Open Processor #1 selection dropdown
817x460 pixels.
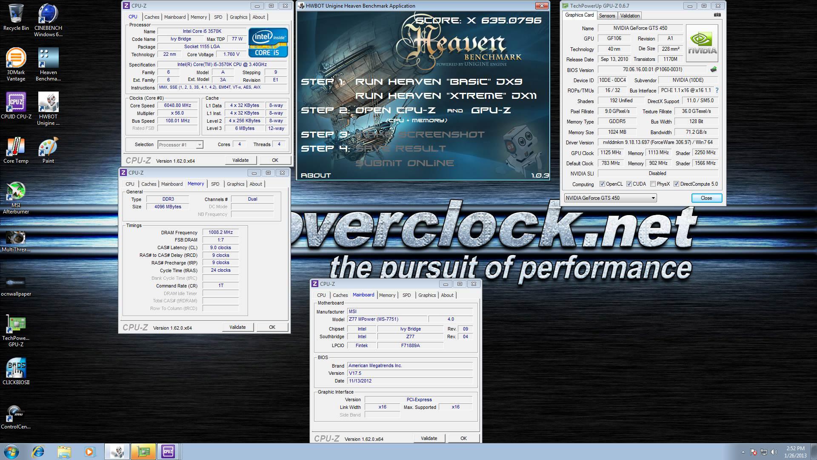click(x=180, y=145)
